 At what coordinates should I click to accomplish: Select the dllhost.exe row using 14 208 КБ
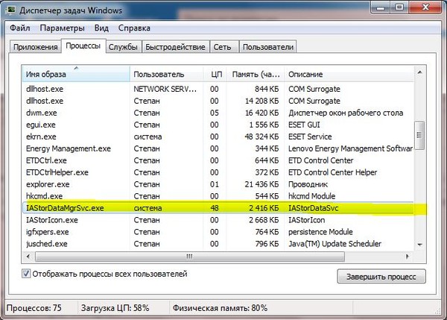pyautogui.click(x=218, y=101)
